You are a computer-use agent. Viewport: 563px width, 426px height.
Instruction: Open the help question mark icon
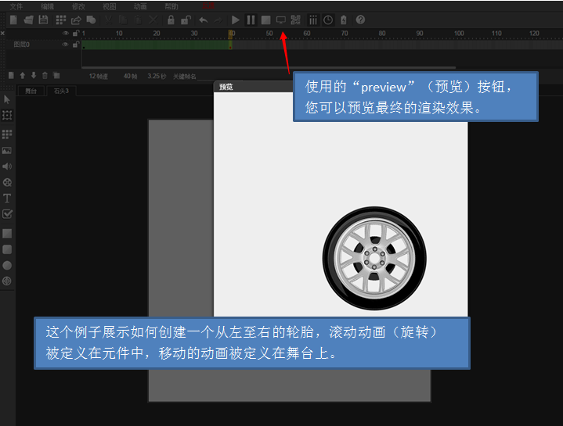tap(360, 20)
